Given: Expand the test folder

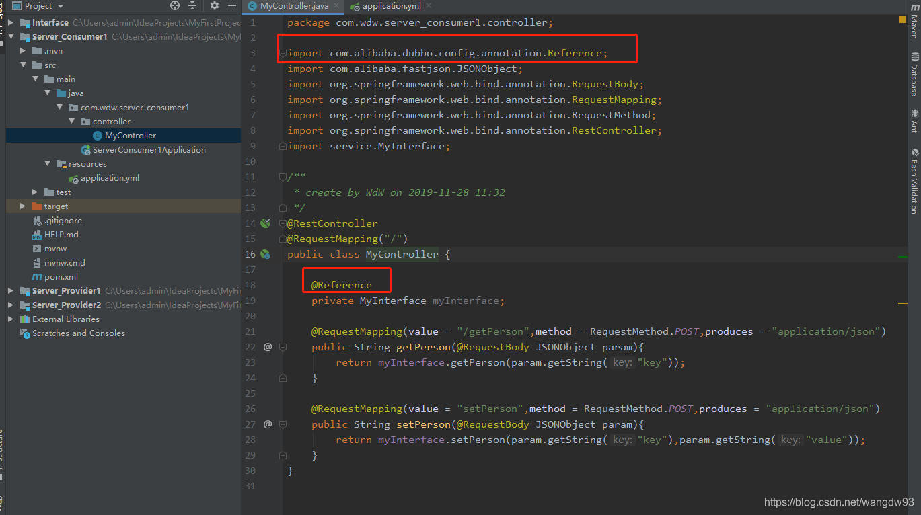Looking at the screenshot, I should [x=36, y=192].
